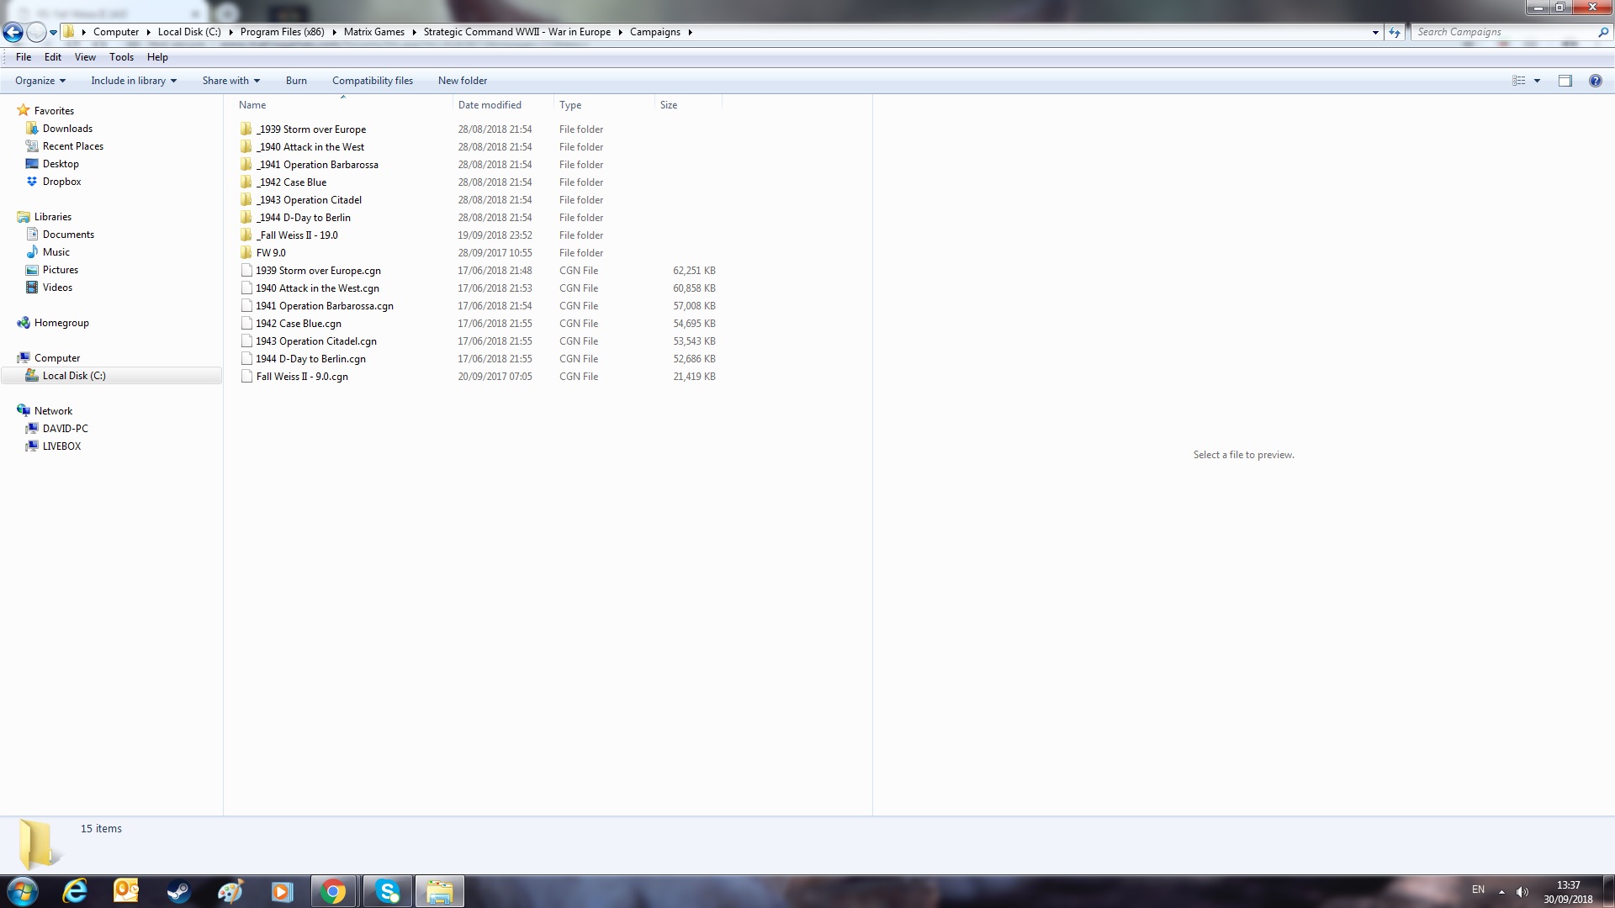Open the View menu
1615x908 pixels.
85,57
